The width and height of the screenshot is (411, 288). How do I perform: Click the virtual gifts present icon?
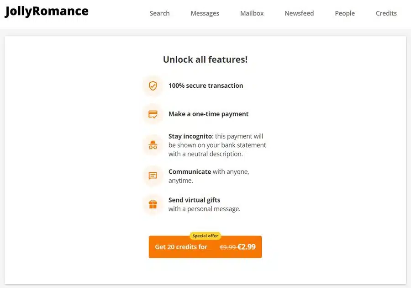(153, 204)
